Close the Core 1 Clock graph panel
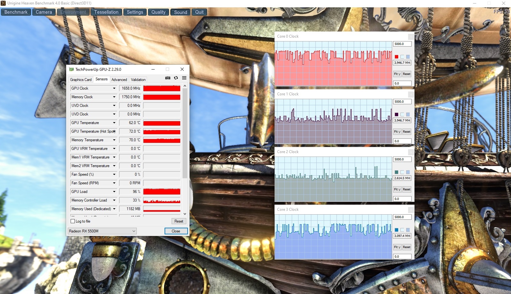 pyautogui.click(x=411, y=94)
